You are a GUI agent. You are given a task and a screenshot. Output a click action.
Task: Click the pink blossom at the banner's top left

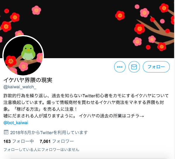point(36,10)
